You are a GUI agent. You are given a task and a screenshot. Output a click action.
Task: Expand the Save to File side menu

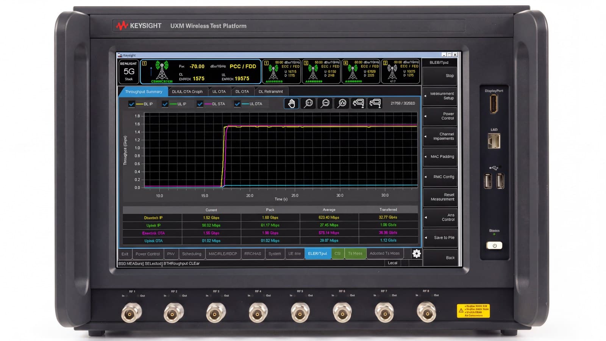pyautogui.click(x=440, y=238)
